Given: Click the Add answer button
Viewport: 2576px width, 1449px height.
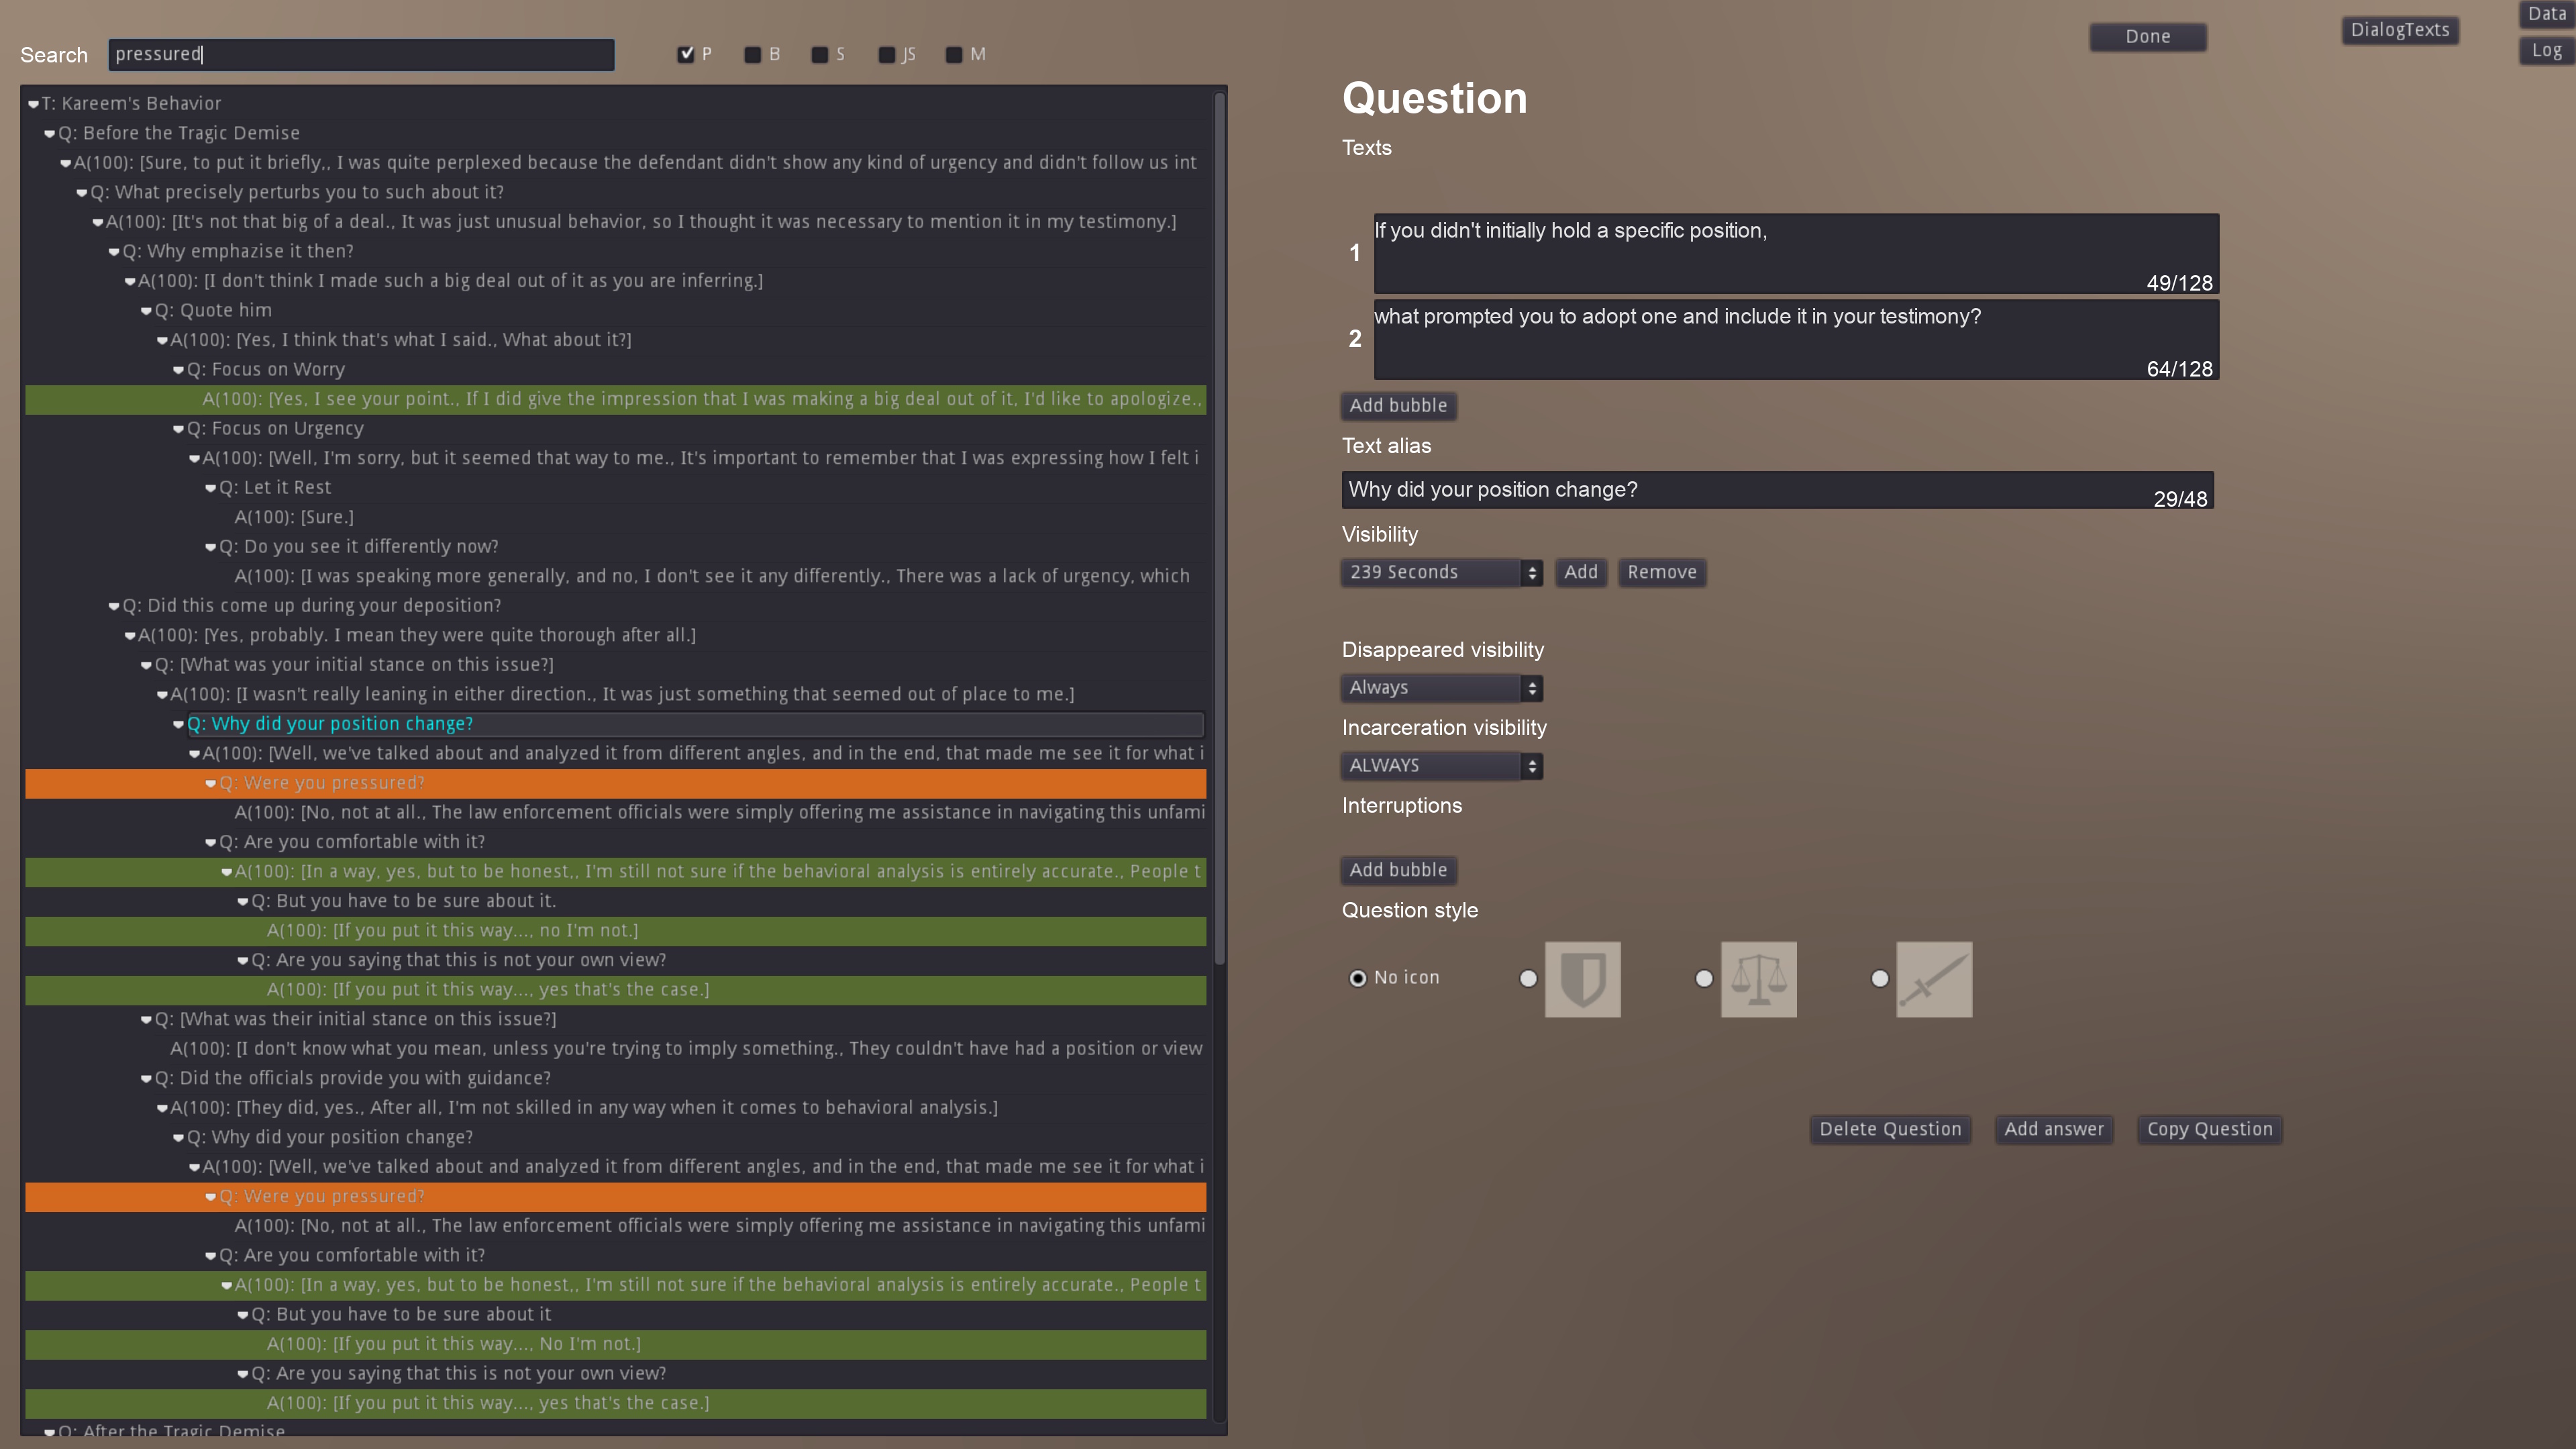Looking at the screenshot, I should (2054, 1129).
